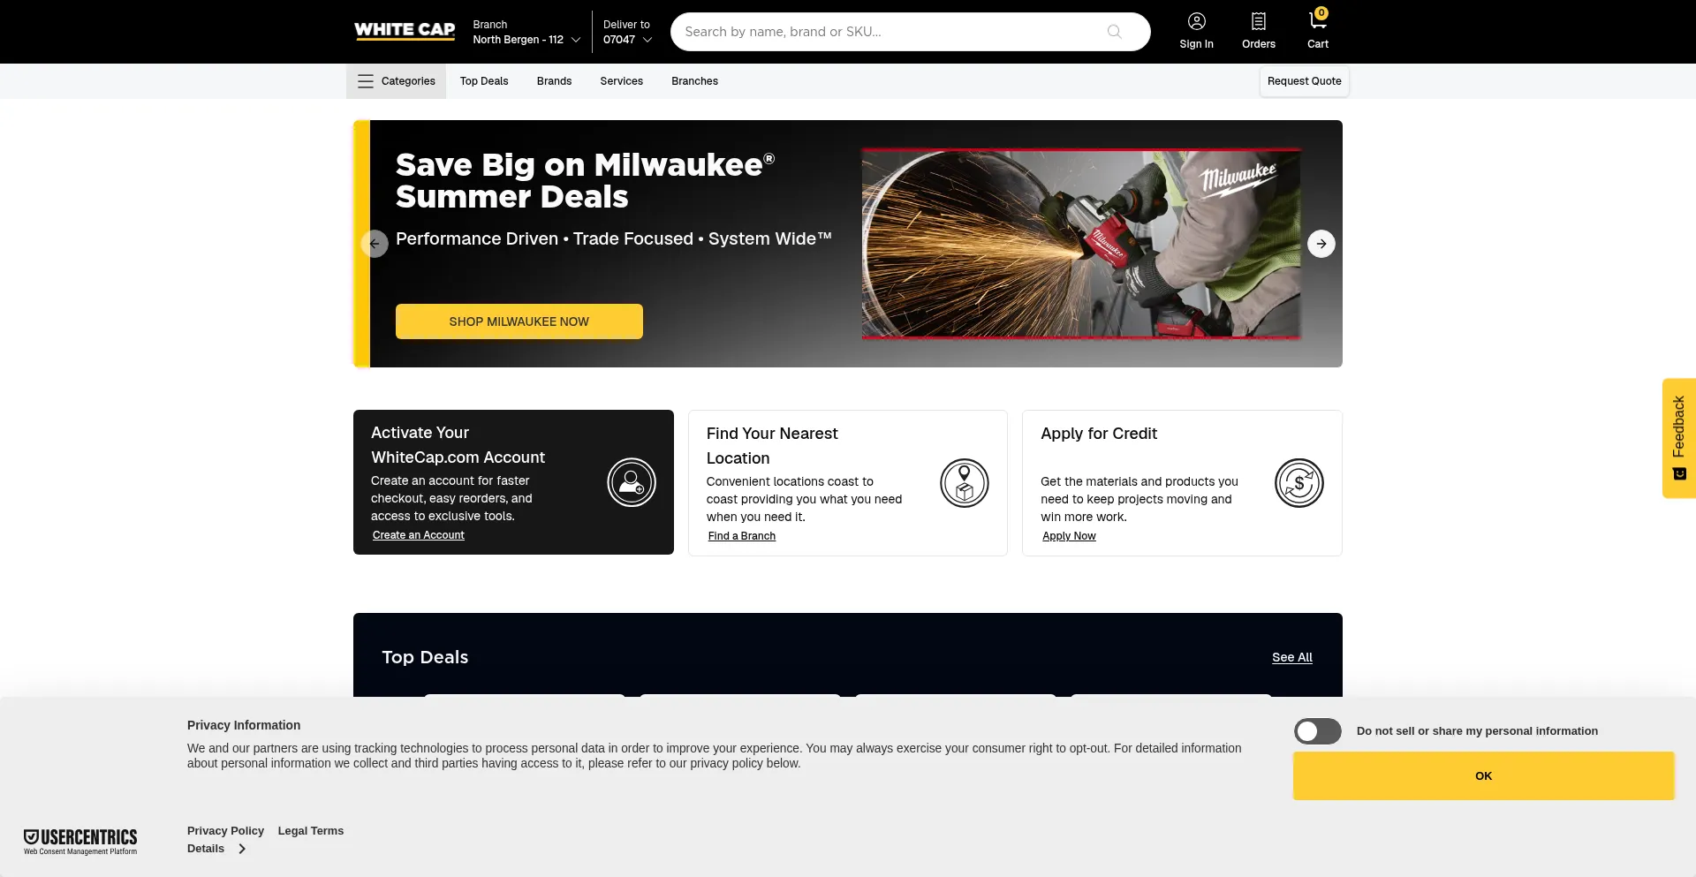Viewport: 1696px width, 877px height.
Task: Click Activate Your WhiteCap.com Account heading
Action: [x=458, y=445]
